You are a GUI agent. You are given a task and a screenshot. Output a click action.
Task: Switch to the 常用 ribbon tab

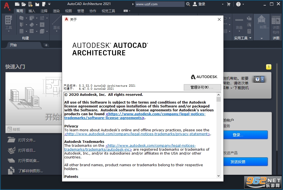tap(20, 11)
